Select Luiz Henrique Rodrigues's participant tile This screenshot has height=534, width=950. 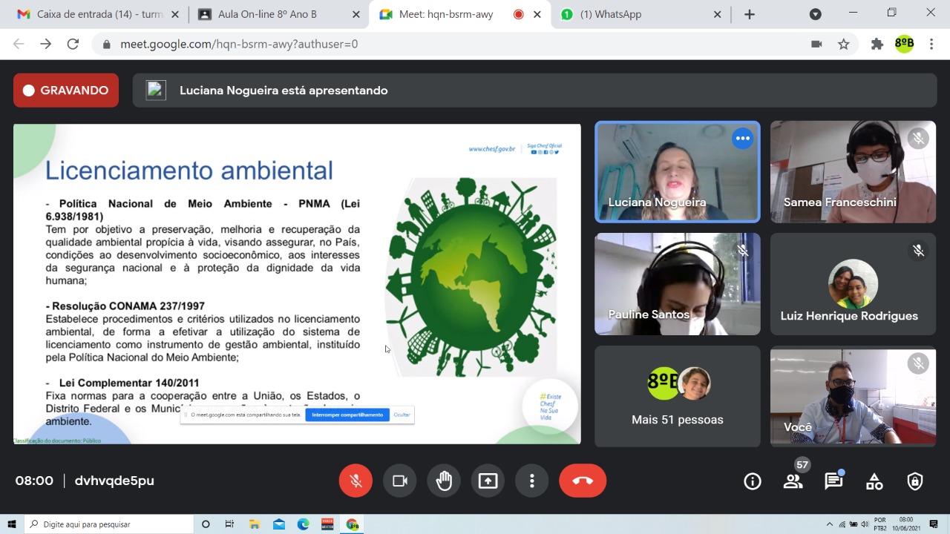point(853,284)
